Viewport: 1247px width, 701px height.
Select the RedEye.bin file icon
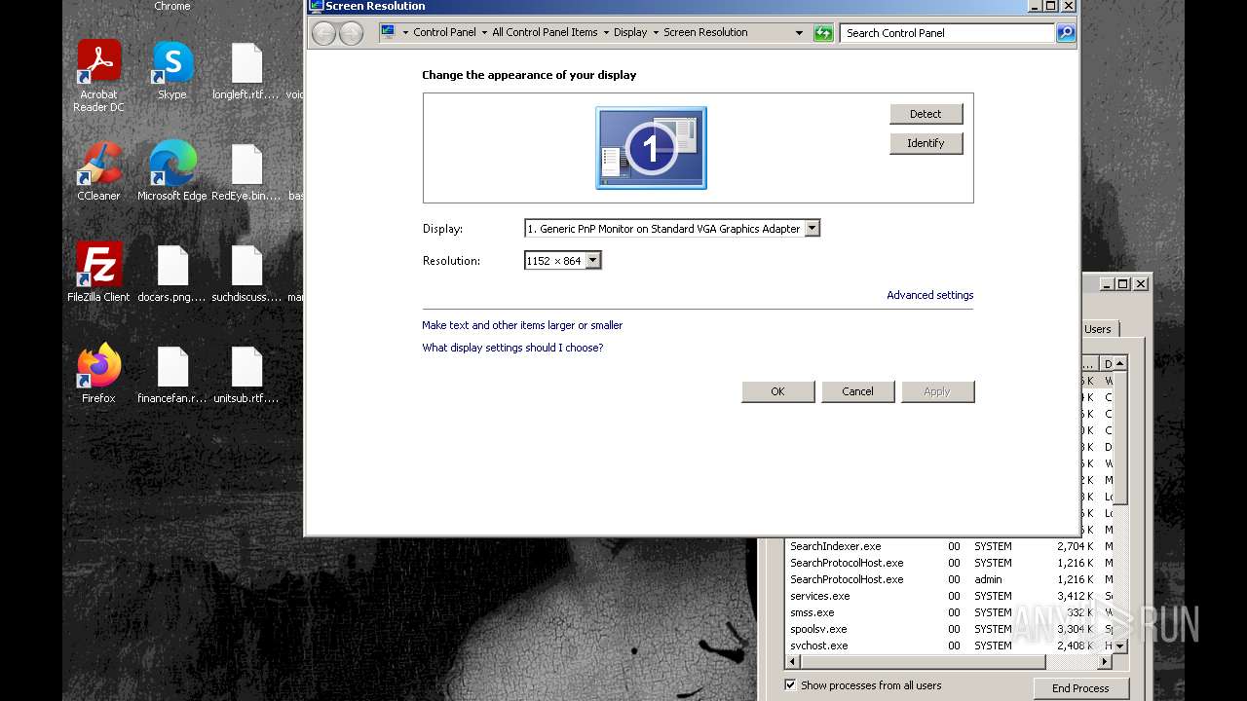(x=246, y=171)
